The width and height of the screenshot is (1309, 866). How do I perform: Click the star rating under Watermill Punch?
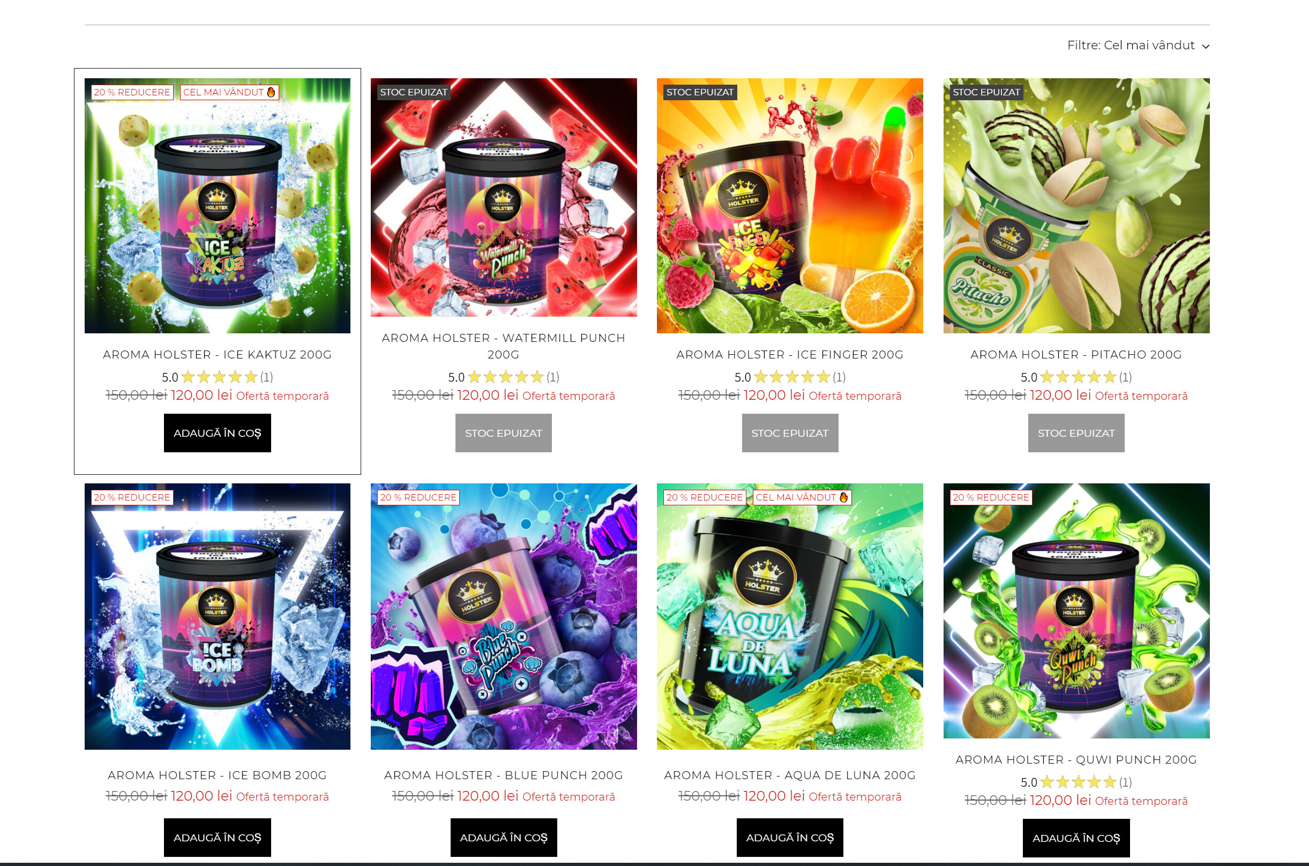click(x=504, y=377)
